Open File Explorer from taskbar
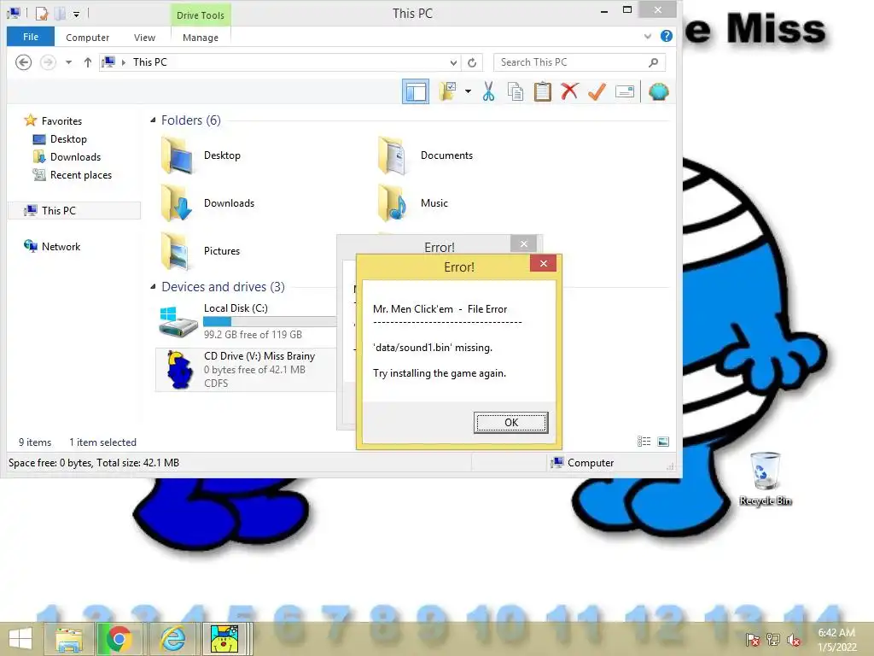 point(68,639)
